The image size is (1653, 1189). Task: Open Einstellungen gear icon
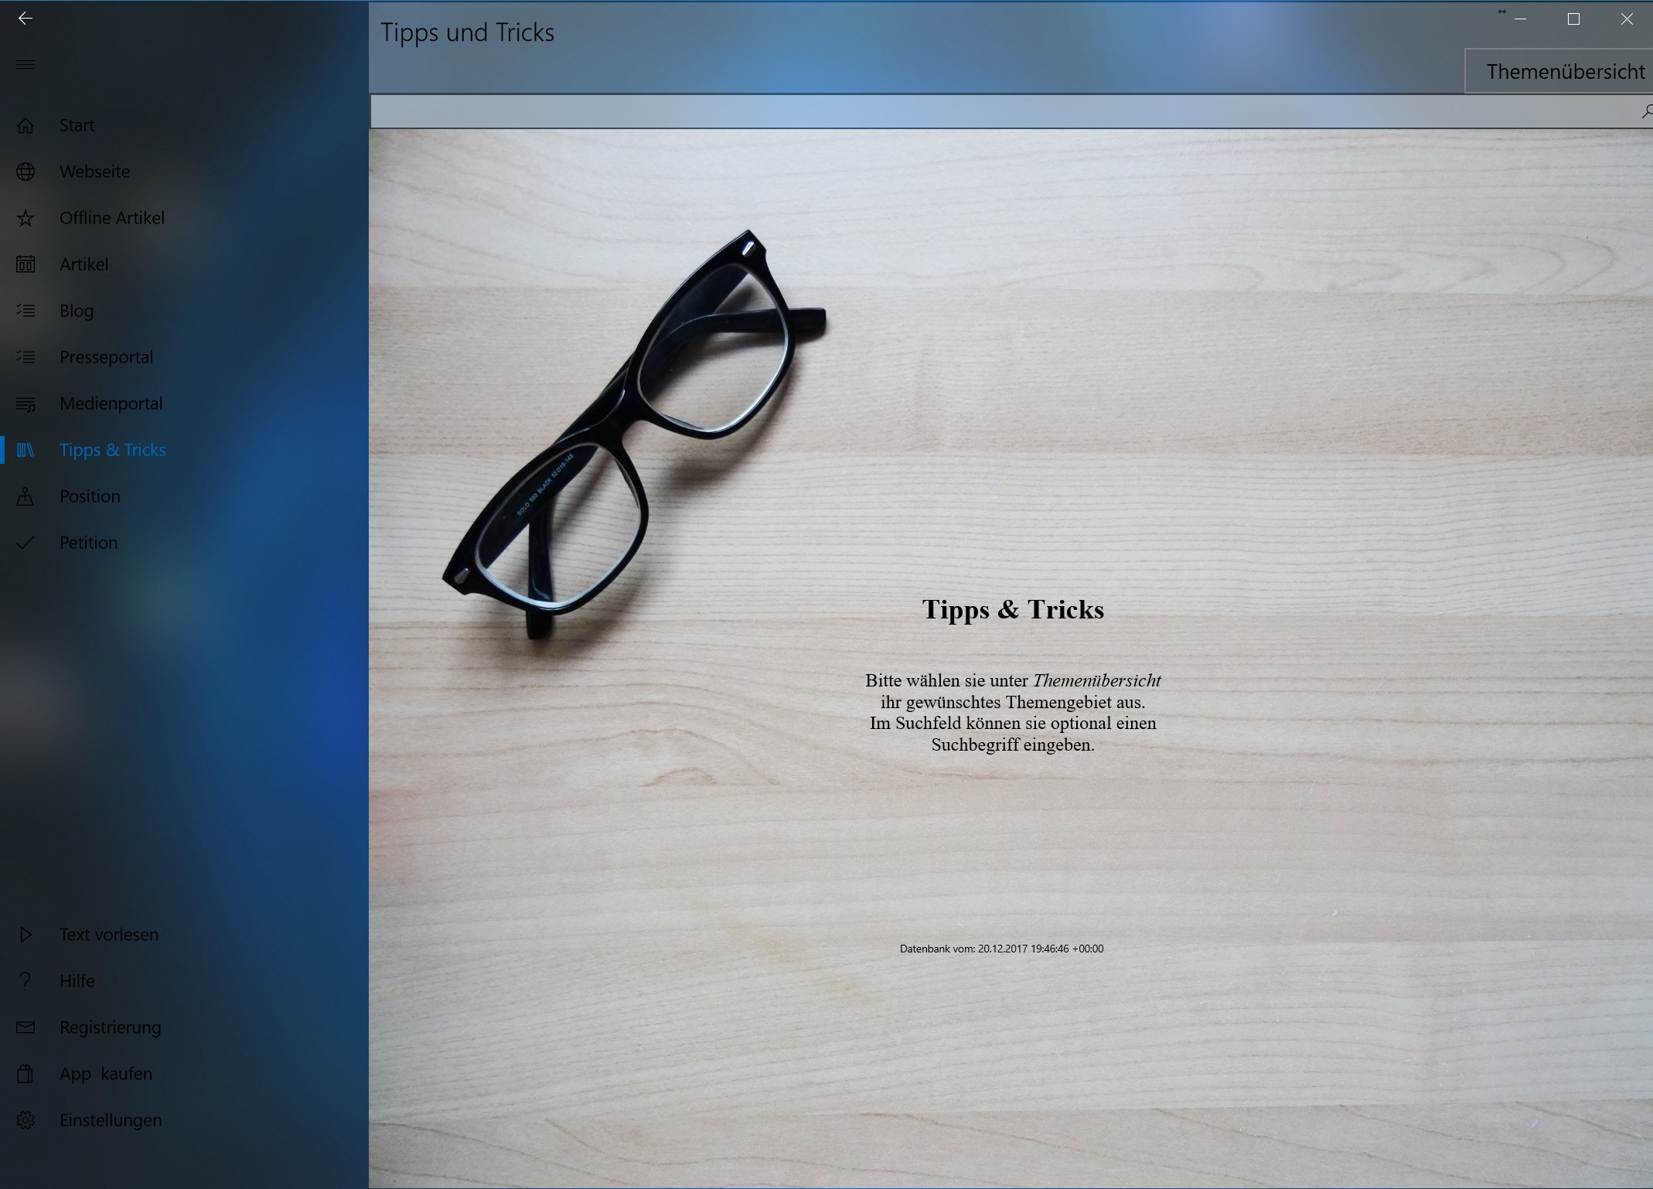pos(26,1120)
